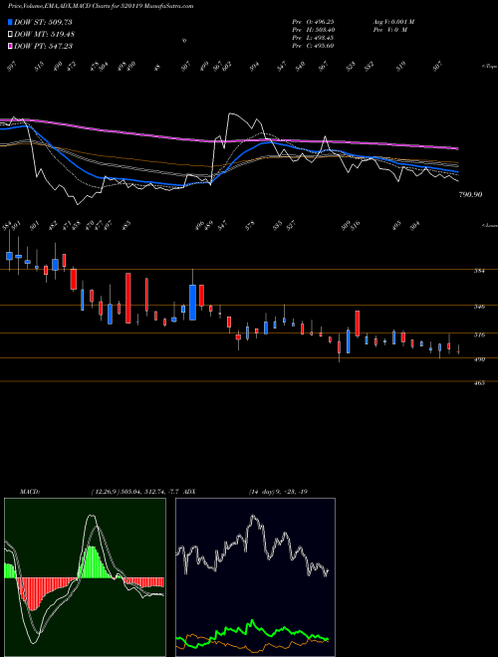This screenshot has width=498, height=657.
Task: Click the chart title mentioning MunafaSutra.com
Action: click(101, 6)
